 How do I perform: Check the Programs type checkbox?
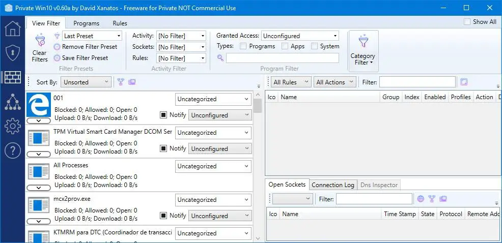[x=243, y=46]
